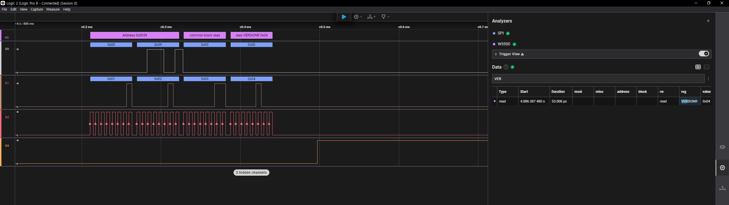Select the SPI analyzer entry
This screenshot has height=205, width=729.
click(x=501, y=33)
